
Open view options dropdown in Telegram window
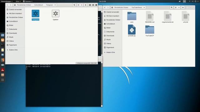pos(82,5)
